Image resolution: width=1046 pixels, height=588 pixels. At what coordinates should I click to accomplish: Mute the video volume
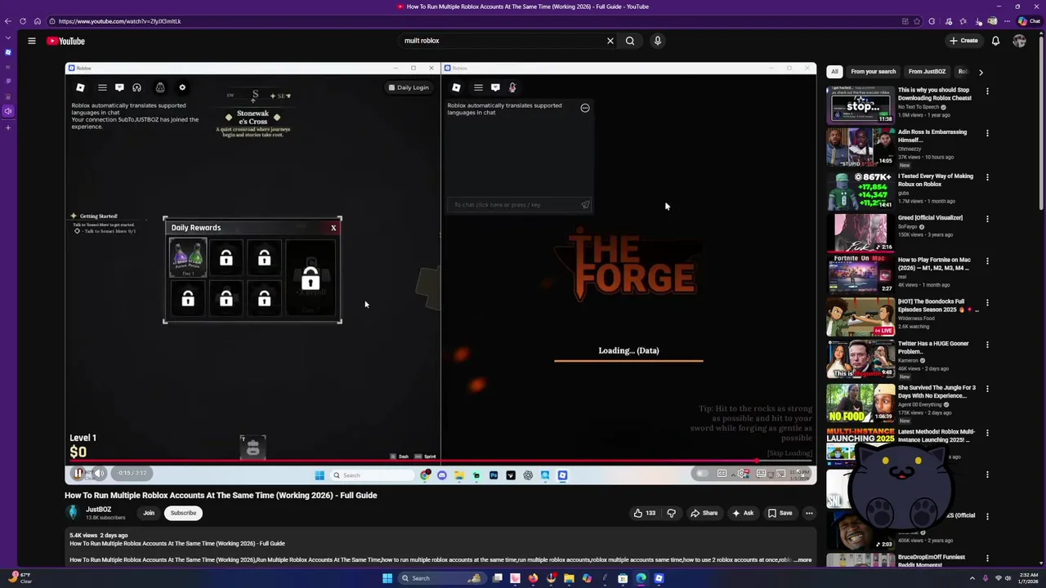point(98,473)
